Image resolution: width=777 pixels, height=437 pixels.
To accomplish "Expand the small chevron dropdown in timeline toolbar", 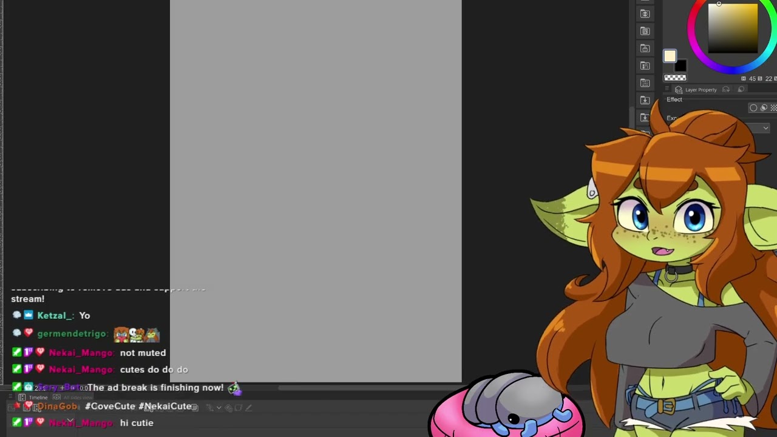I will (x=219, y=408).
